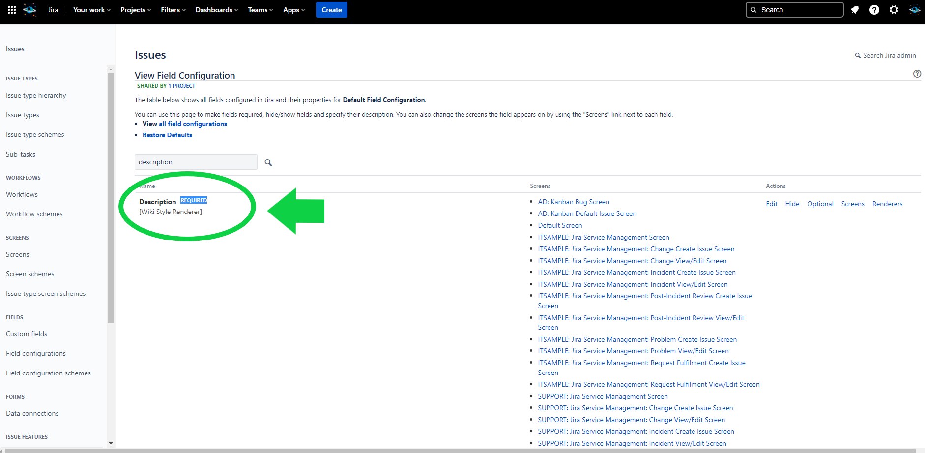Expand the Your work dropdown
The image size is (925, 453).
tap(91, 10)
